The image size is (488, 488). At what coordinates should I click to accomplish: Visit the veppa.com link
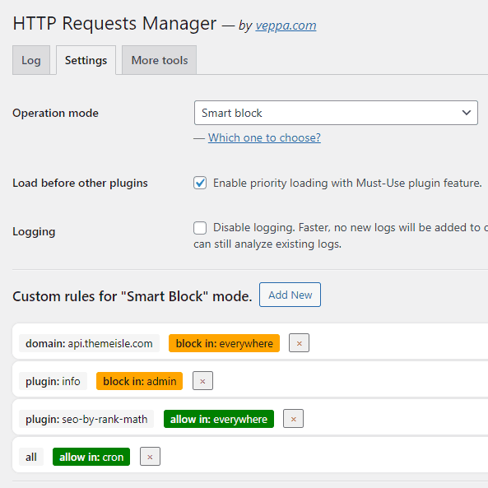[x=286, y=26]
